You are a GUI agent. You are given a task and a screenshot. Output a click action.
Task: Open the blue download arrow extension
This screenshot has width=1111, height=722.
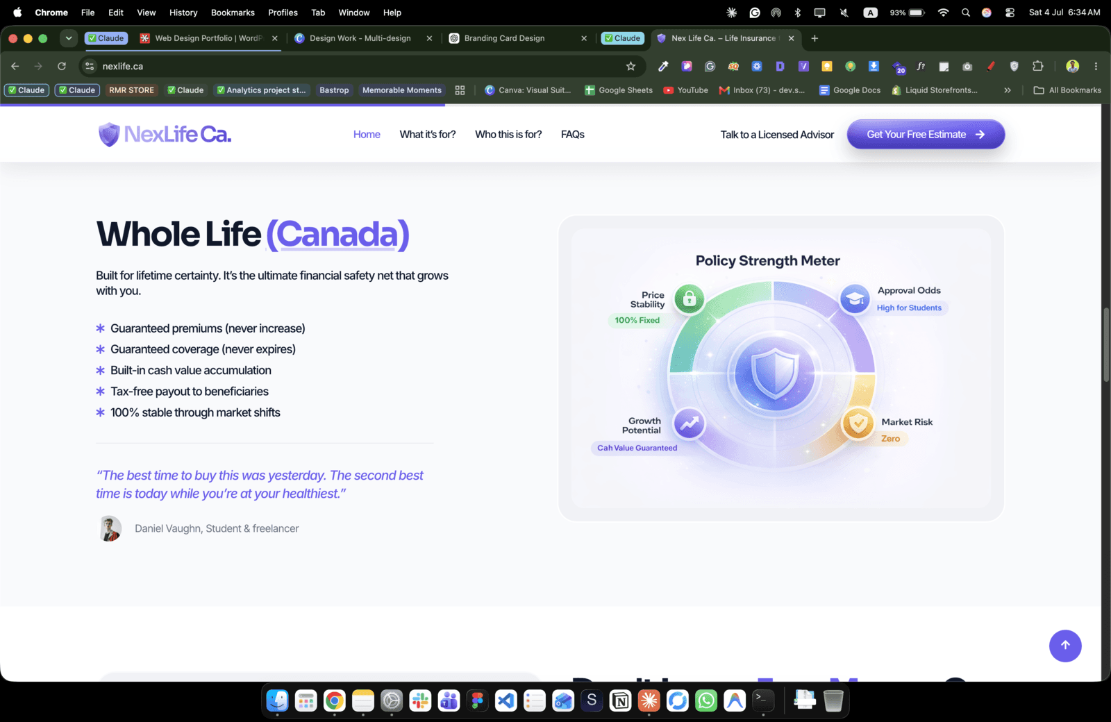874,66
